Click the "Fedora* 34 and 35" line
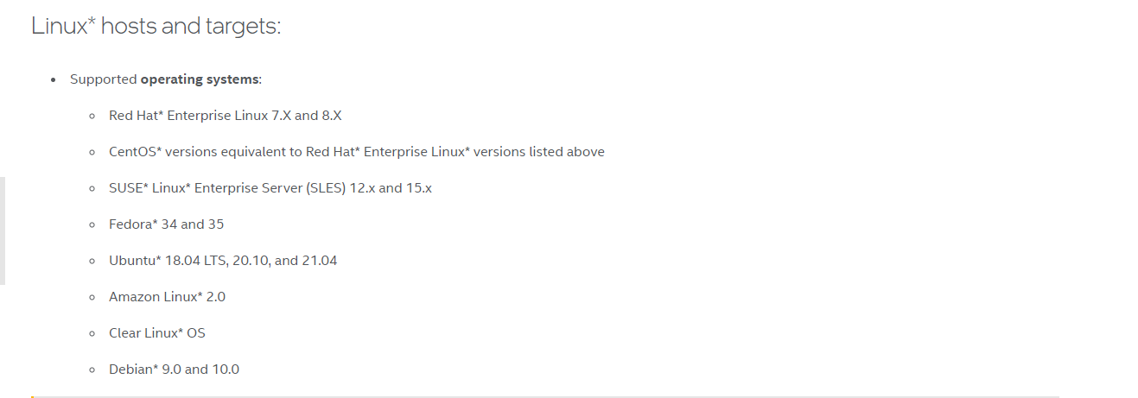Screen dimensions: 1138x398 [x=166, y=224]
